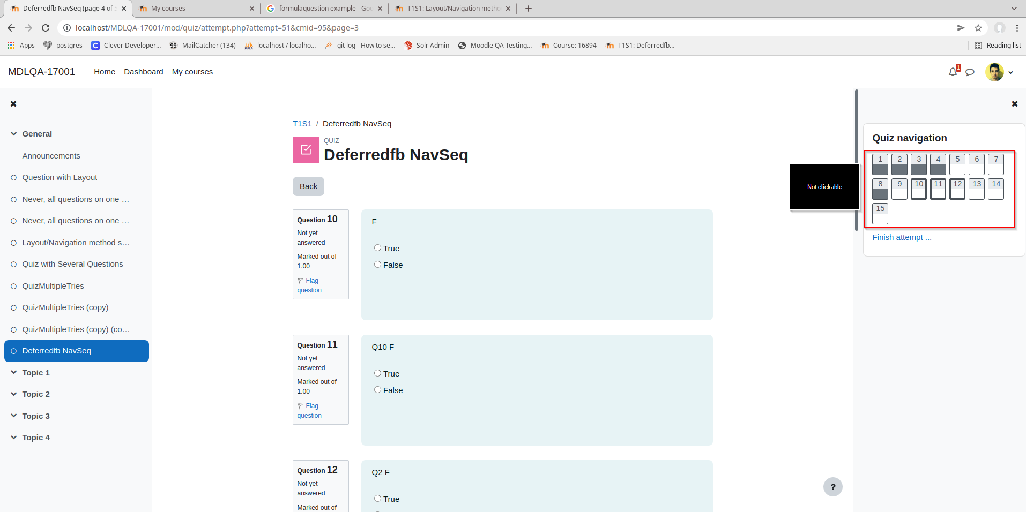This screenshot has width=1026, height=512.
Task: Open the MailCatcher (134) bookmark
Action: [x=203, y=46]
